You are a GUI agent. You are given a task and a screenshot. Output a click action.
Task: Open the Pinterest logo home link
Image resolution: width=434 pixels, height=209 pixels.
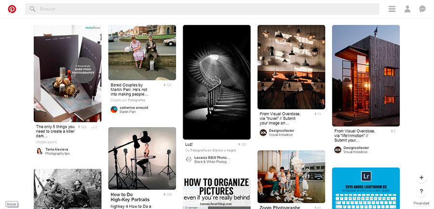(12, 9)
